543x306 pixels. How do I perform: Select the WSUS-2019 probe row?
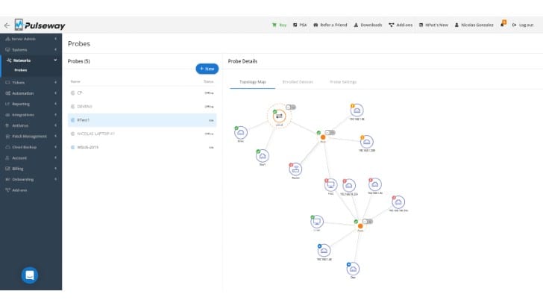142,147
